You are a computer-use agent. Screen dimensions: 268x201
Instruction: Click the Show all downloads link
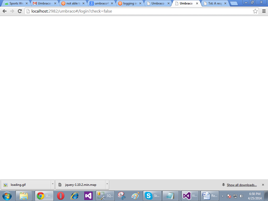[242, 185]
